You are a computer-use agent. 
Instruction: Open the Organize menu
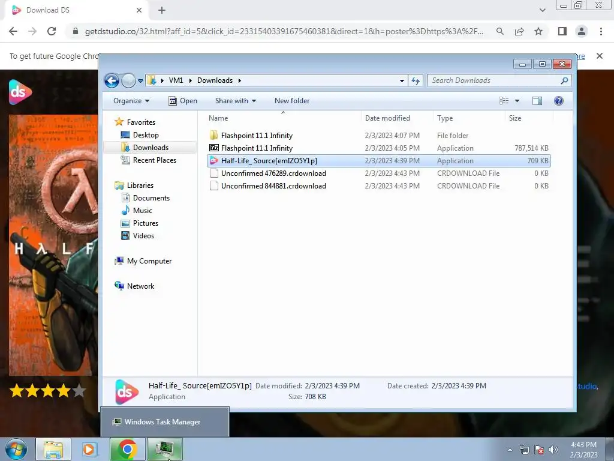(131, 101)
